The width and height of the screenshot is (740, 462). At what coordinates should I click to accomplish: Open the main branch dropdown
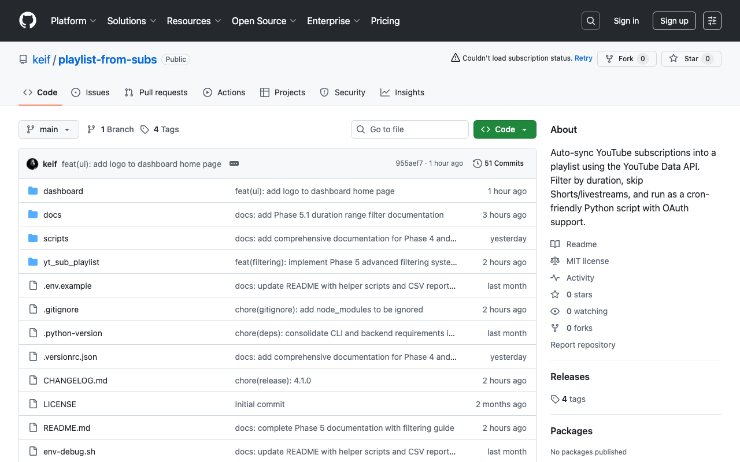pos(49,129)
